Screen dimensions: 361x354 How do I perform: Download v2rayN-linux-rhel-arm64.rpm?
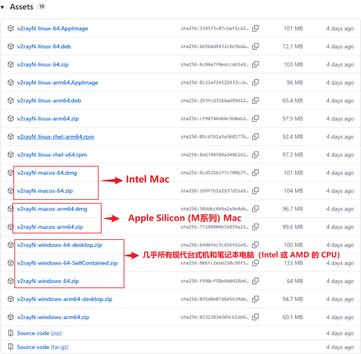pos(55,137)
